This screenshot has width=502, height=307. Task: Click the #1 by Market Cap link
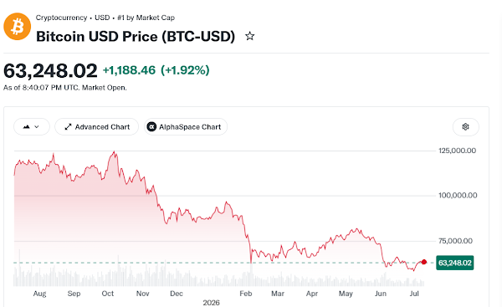click(x=146, y=18)
